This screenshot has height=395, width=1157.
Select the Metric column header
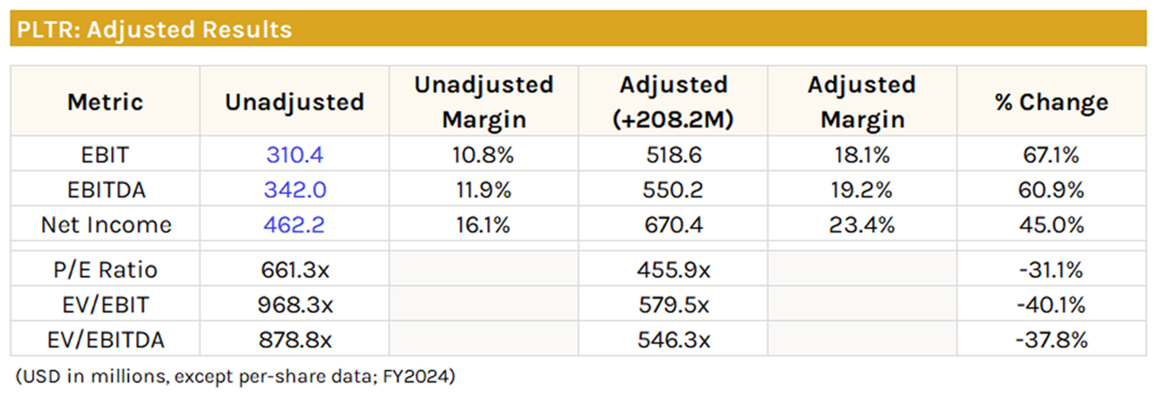point(105,102)
